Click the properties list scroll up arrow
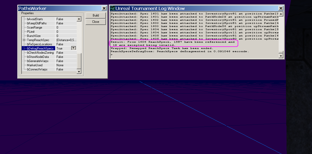This screenshot has height=154, width=312. click(x=79, y=19)
